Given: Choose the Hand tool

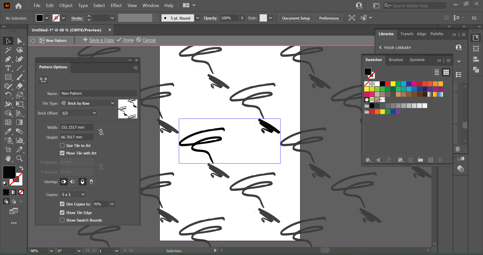Looking at the screenshot, I should tap(8, 158).
